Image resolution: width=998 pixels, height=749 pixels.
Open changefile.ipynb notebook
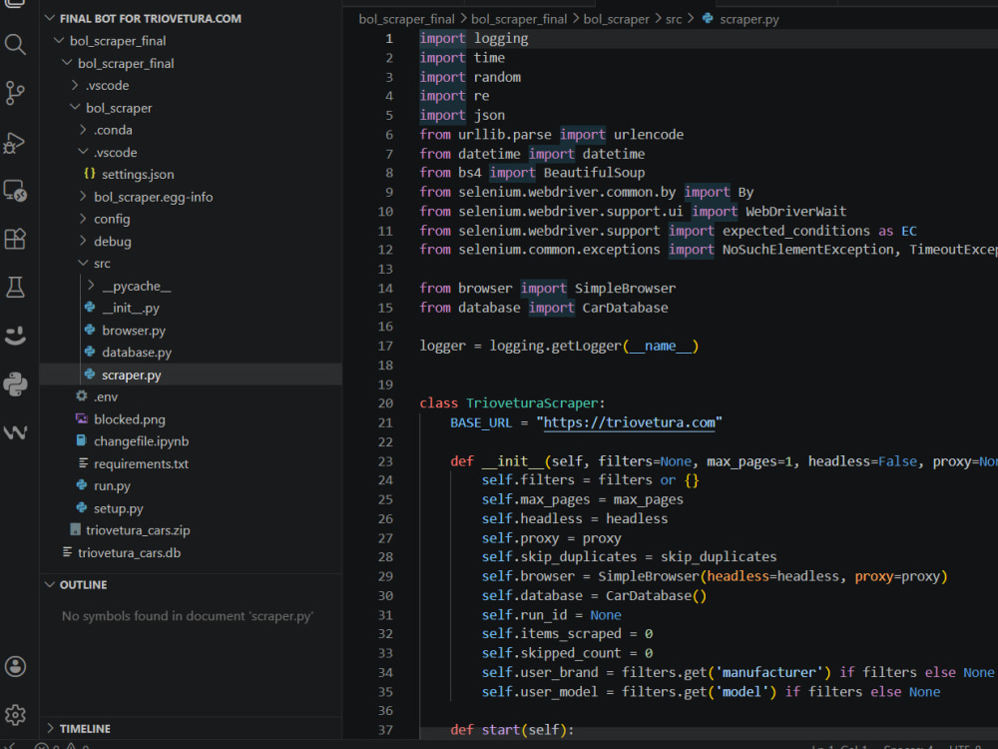click(142, 440)
